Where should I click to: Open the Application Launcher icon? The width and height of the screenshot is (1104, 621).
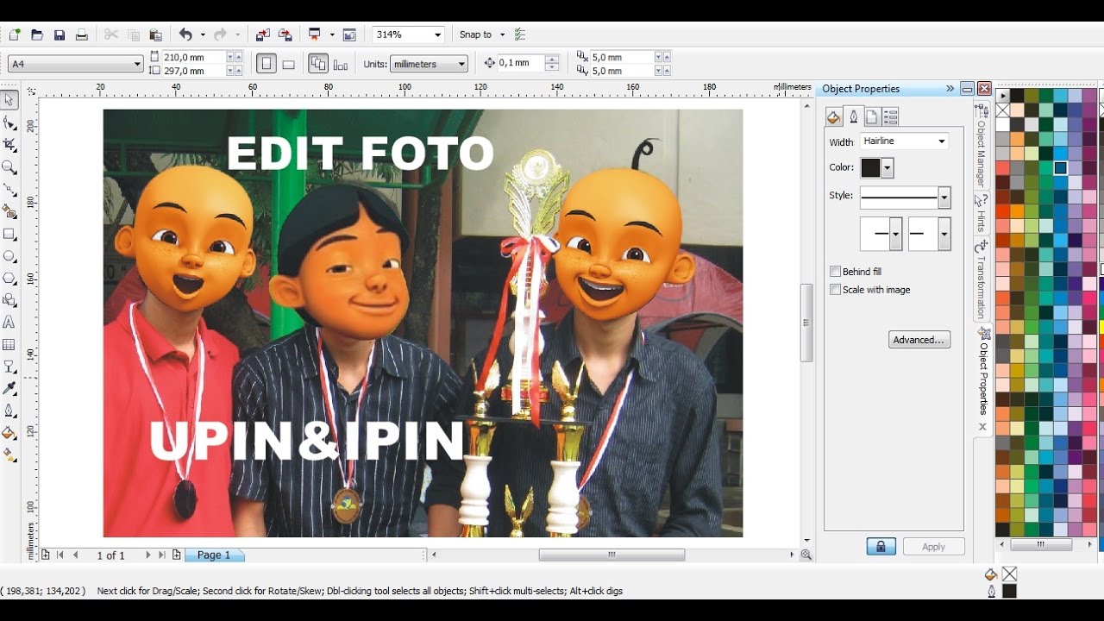[x=315, y=34]
